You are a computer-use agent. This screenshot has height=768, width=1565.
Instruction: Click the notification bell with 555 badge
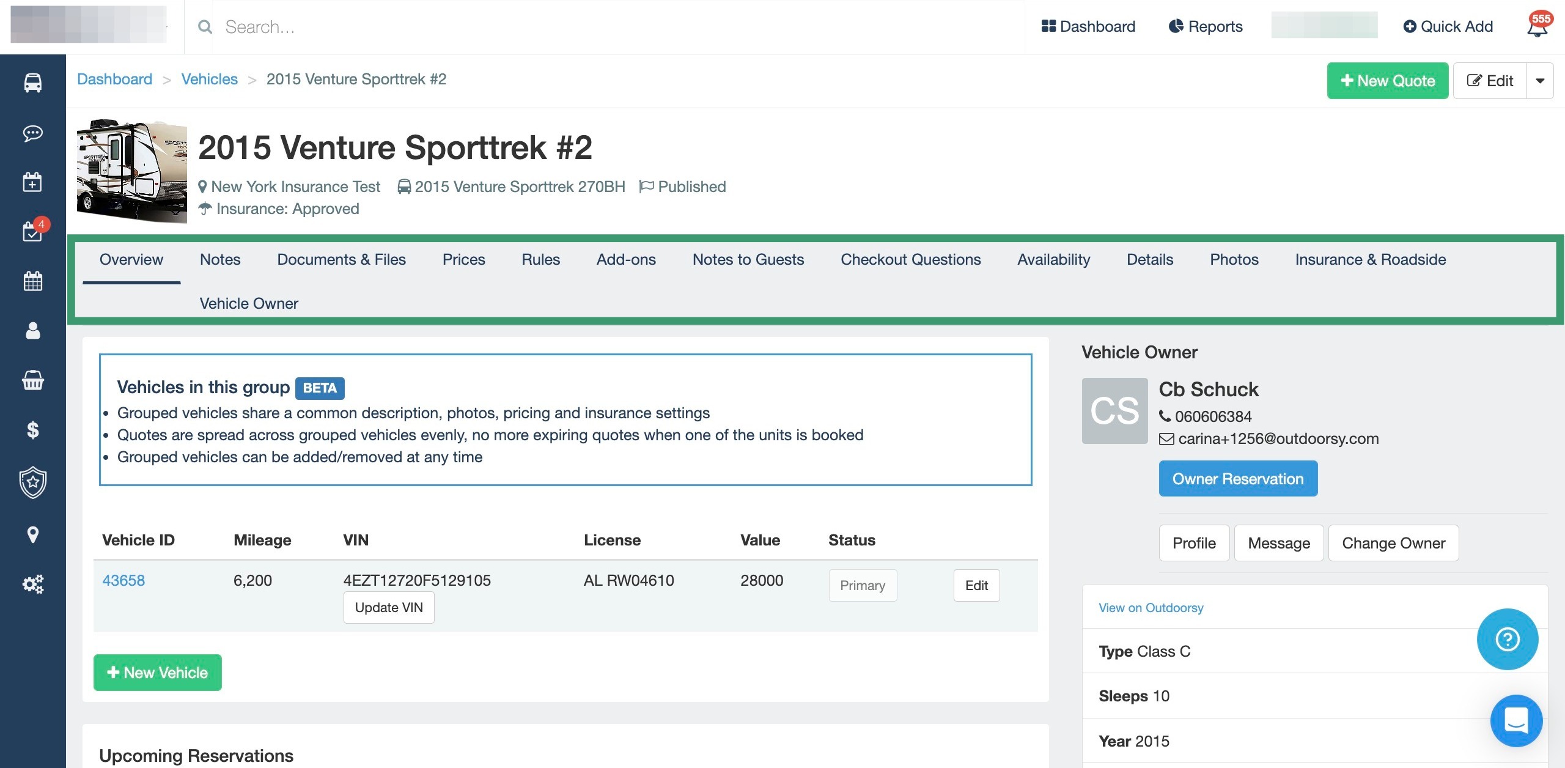(x=1537, y=27)
